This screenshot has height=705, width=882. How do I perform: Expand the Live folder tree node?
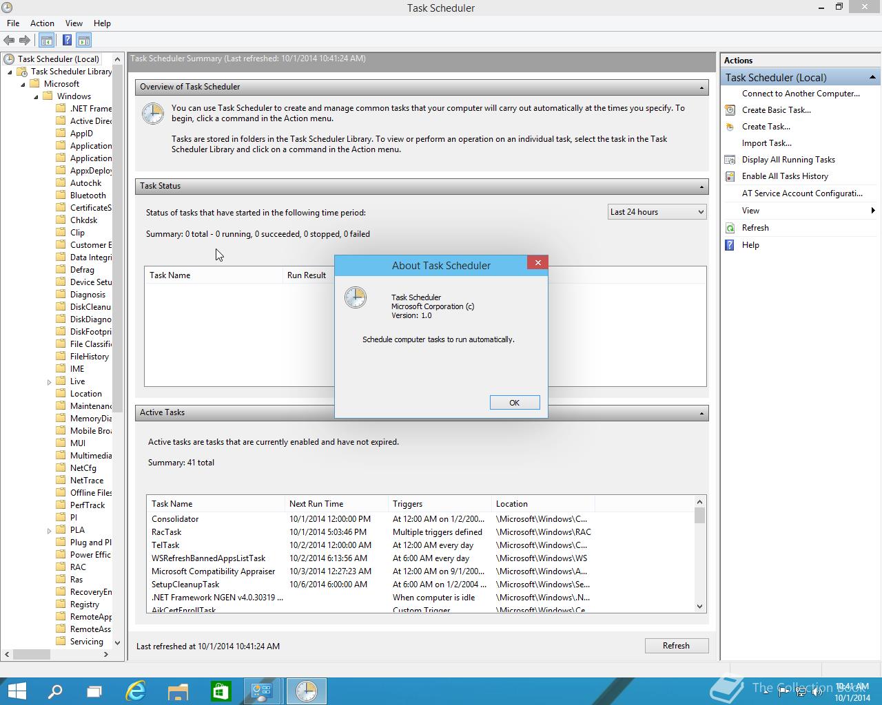50,381
